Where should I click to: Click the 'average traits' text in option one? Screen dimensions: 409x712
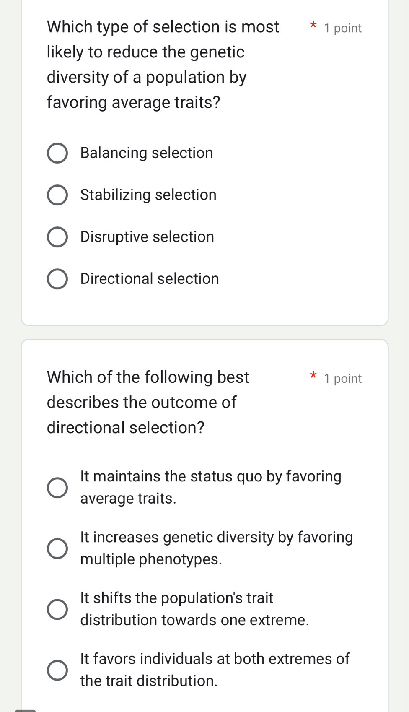[127, 498]
